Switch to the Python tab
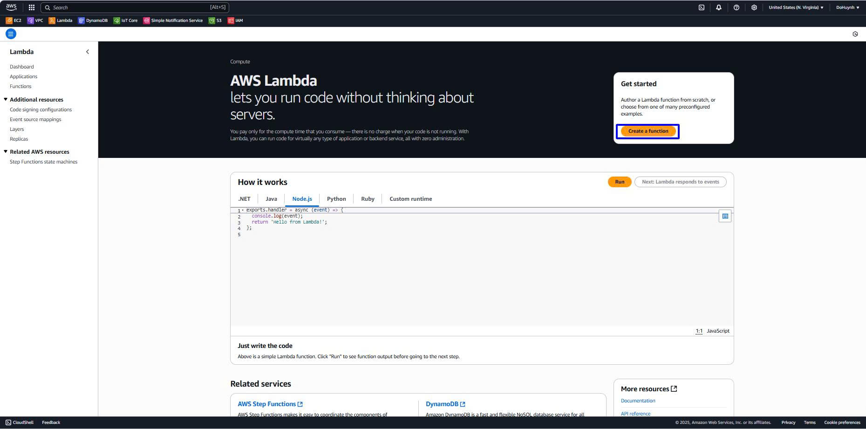Screen dimensions: 866x429 coord(336,199)
